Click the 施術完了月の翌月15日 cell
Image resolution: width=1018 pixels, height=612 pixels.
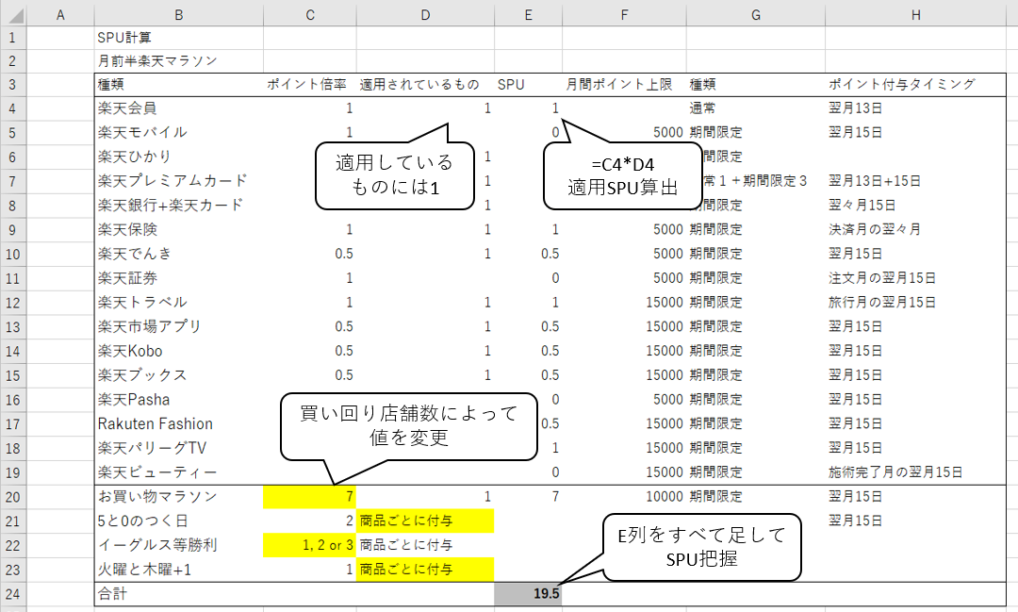915,472
